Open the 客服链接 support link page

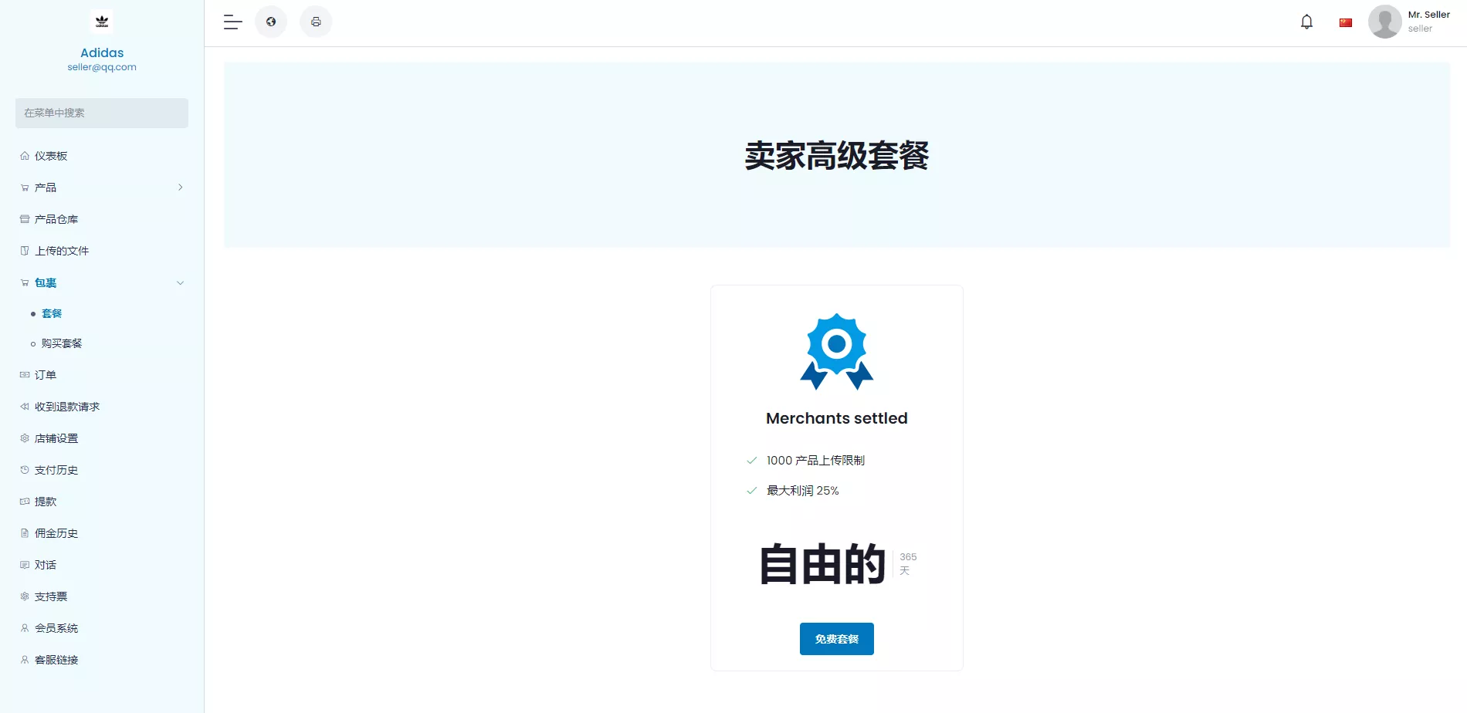[x=56, y=660]
